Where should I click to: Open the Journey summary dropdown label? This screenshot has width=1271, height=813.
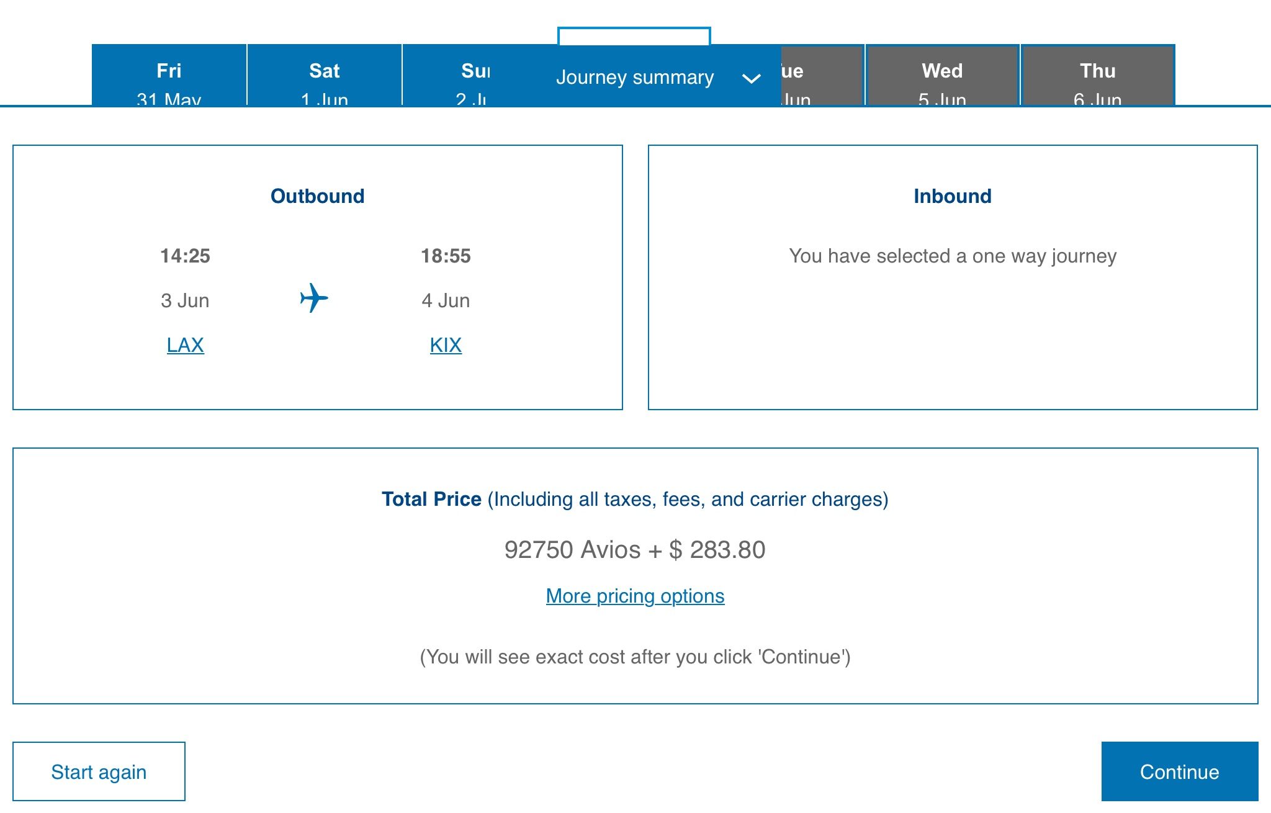point(635,78)
